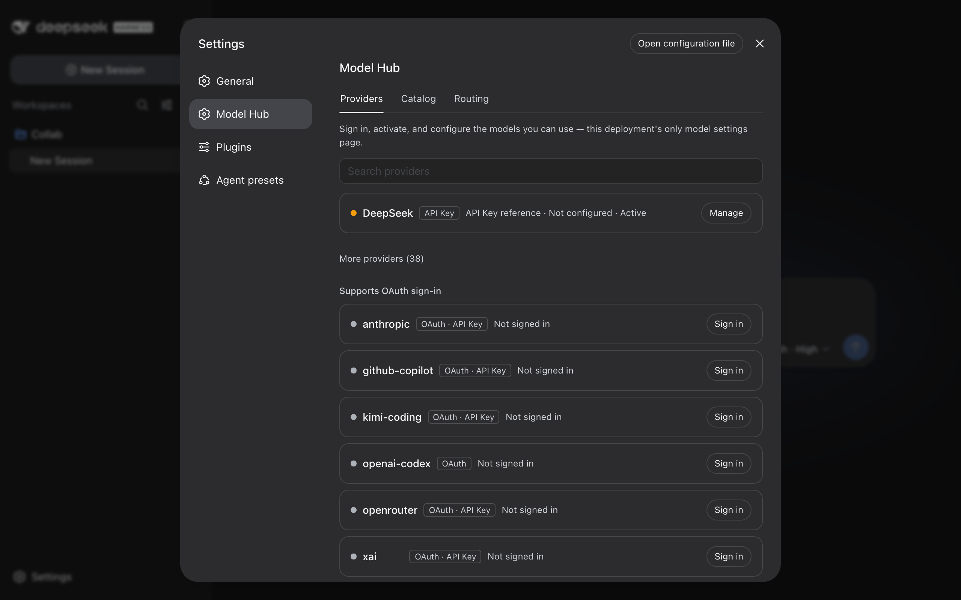The width and height of the screenshot is (961, 600).
Task: Close the Settings dialog with the X
Action: click(x=759, y=43)
